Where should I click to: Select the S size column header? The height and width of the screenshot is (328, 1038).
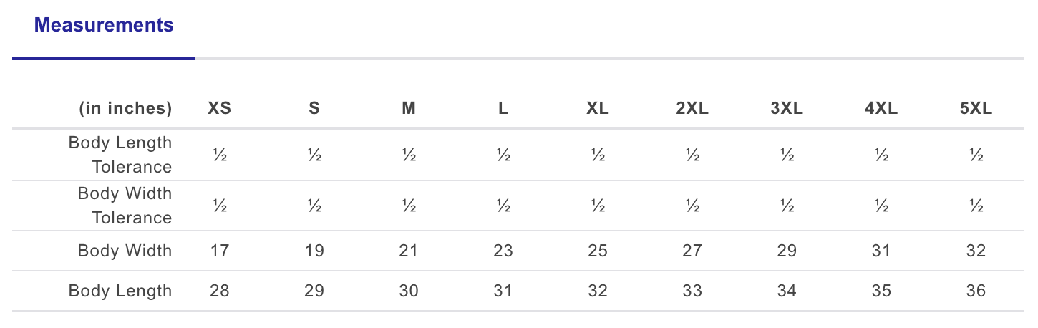coord(314,109)
